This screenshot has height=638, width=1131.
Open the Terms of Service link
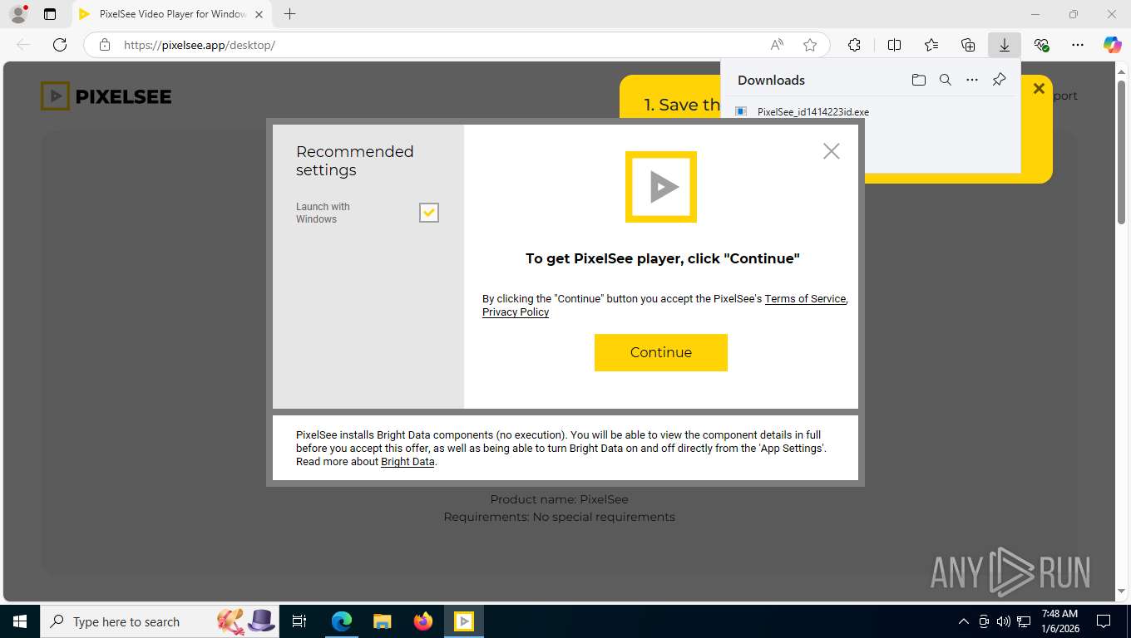point(805,299)
